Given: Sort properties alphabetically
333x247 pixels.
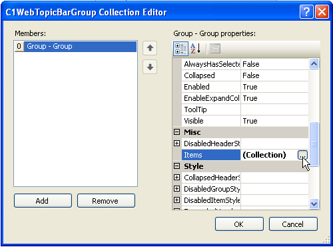Looking at the screenshot, I should pyautogui.click(x=196, y=49).
